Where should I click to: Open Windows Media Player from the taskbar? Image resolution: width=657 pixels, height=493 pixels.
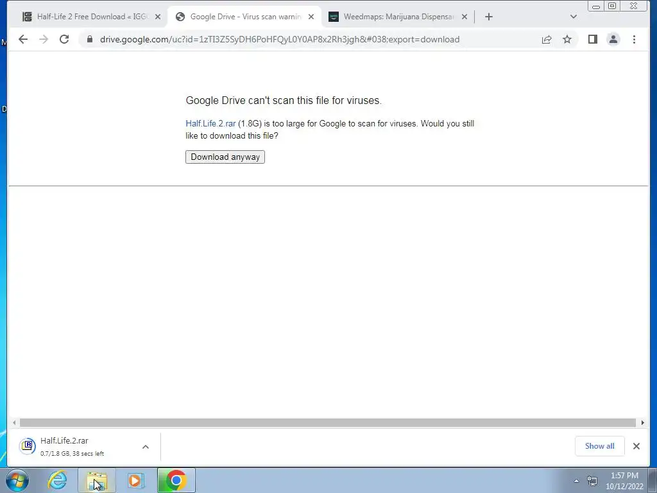pyautogui.click(x=136, y=480)
